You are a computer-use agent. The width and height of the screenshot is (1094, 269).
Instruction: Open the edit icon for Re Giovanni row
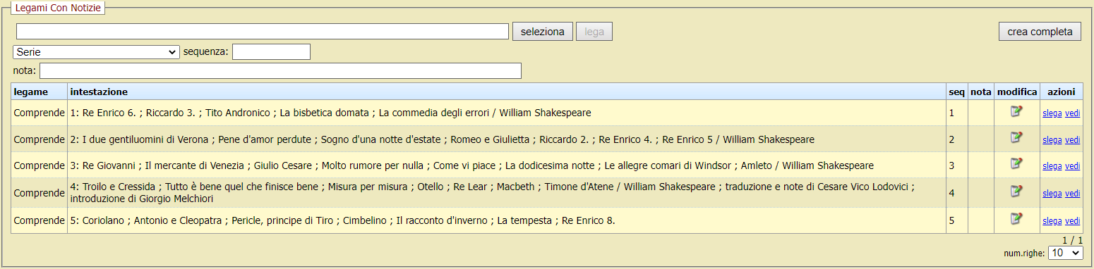(1016, 163)
